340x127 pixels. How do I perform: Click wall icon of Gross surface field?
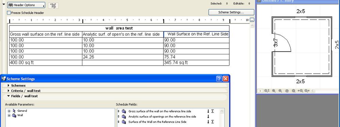[124, 111]
